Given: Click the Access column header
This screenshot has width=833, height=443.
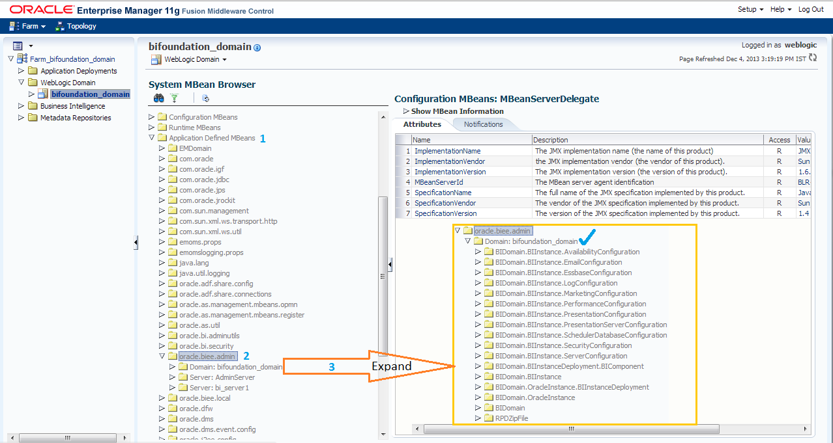Looking at the screenshot, I should tap(779, 140).
